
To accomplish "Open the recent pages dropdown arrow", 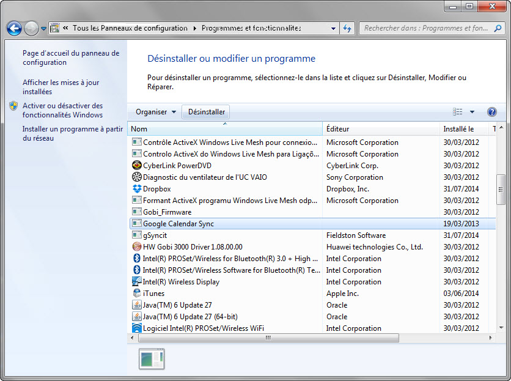I will coord(43,28).
